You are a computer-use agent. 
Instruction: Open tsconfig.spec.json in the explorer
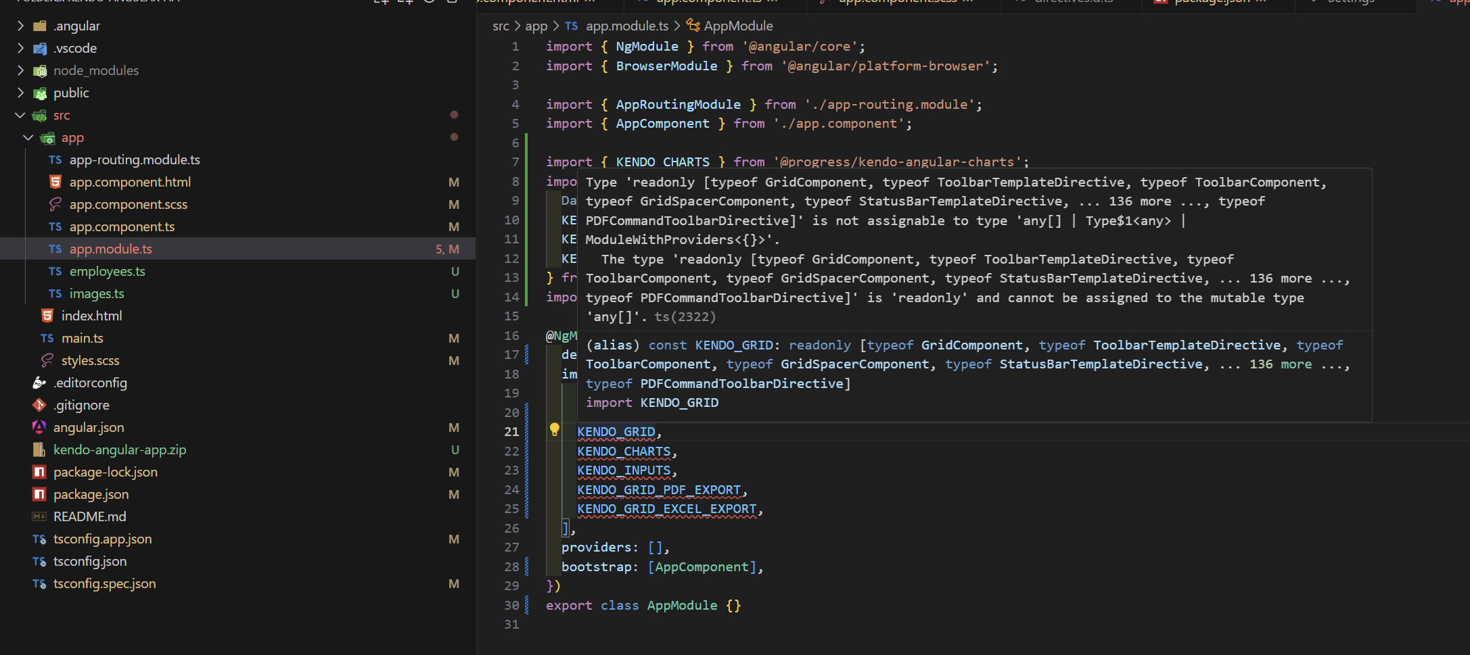coord(104,583)
